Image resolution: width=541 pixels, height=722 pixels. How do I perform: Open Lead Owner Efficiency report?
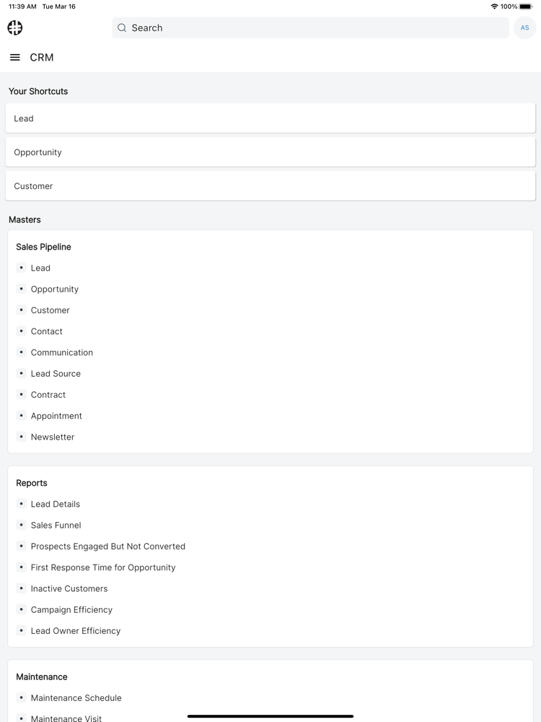click(76, 631)
